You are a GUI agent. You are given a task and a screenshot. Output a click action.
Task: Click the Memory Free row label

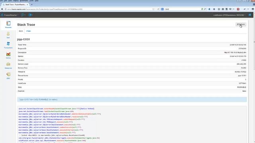pos(23,68)
